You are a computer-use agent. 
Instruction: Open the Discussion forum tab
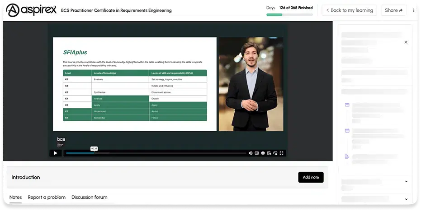click(90, 197)
